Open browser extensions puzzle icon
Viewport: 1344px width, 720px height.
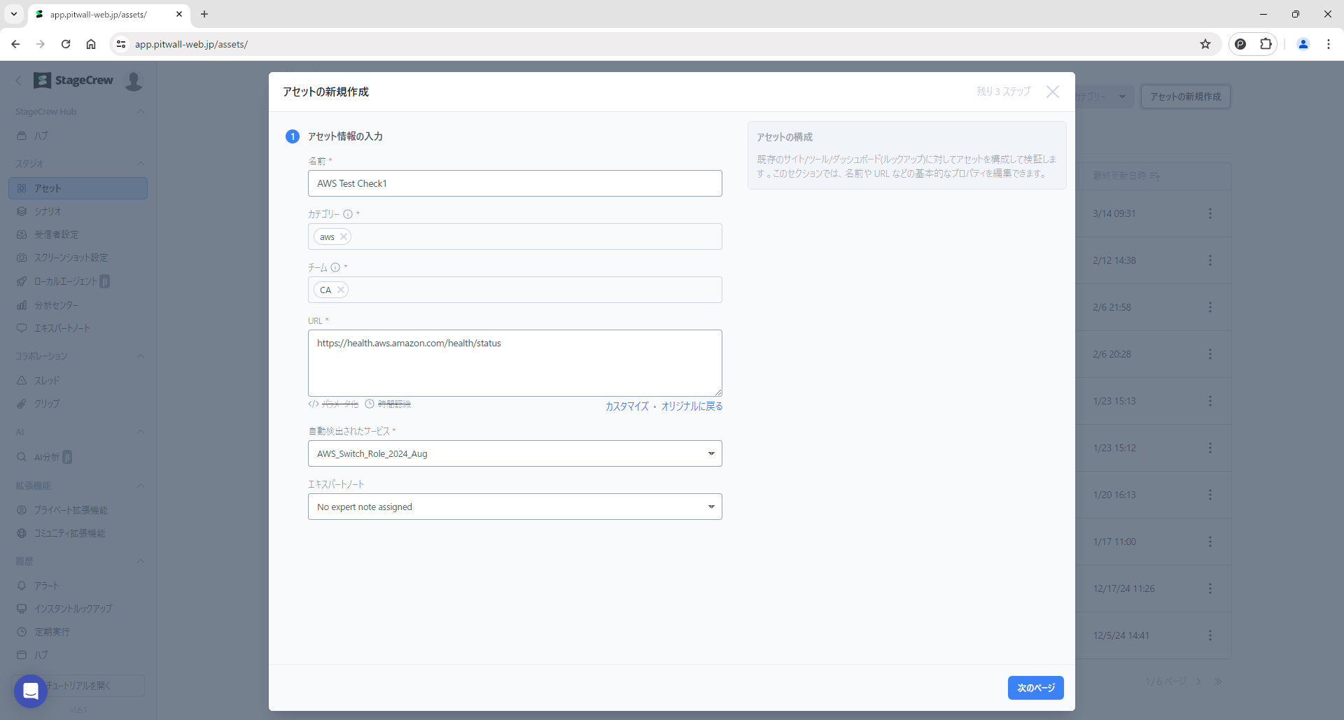[1265, 44]
